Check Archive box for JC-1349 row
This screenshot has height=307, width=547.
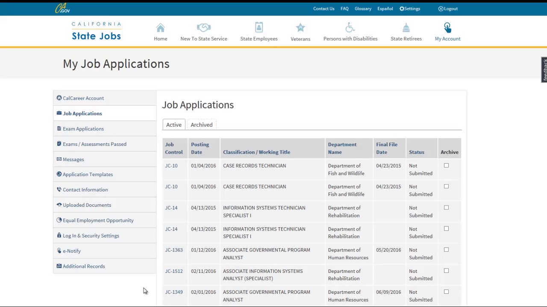point(446,292)
